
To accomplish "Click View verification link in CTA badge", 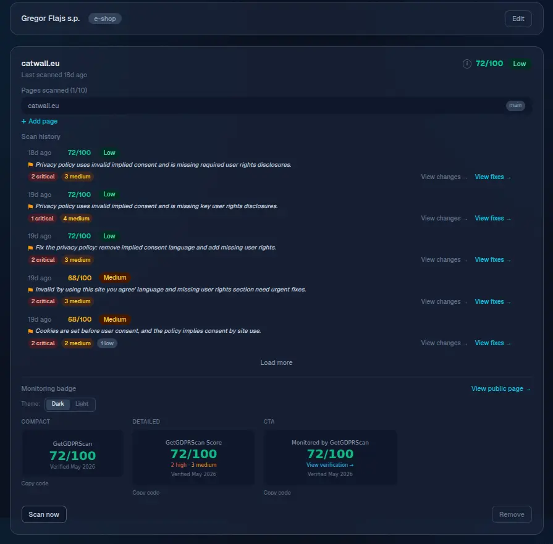I will click(330, 465).
